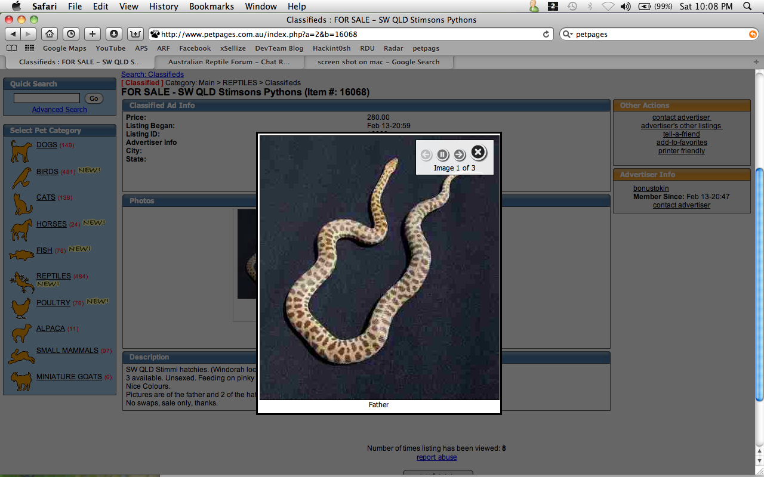Add bookmark with plus button
The height and width of the screenshot is (477, 764).
coord(93,34)
